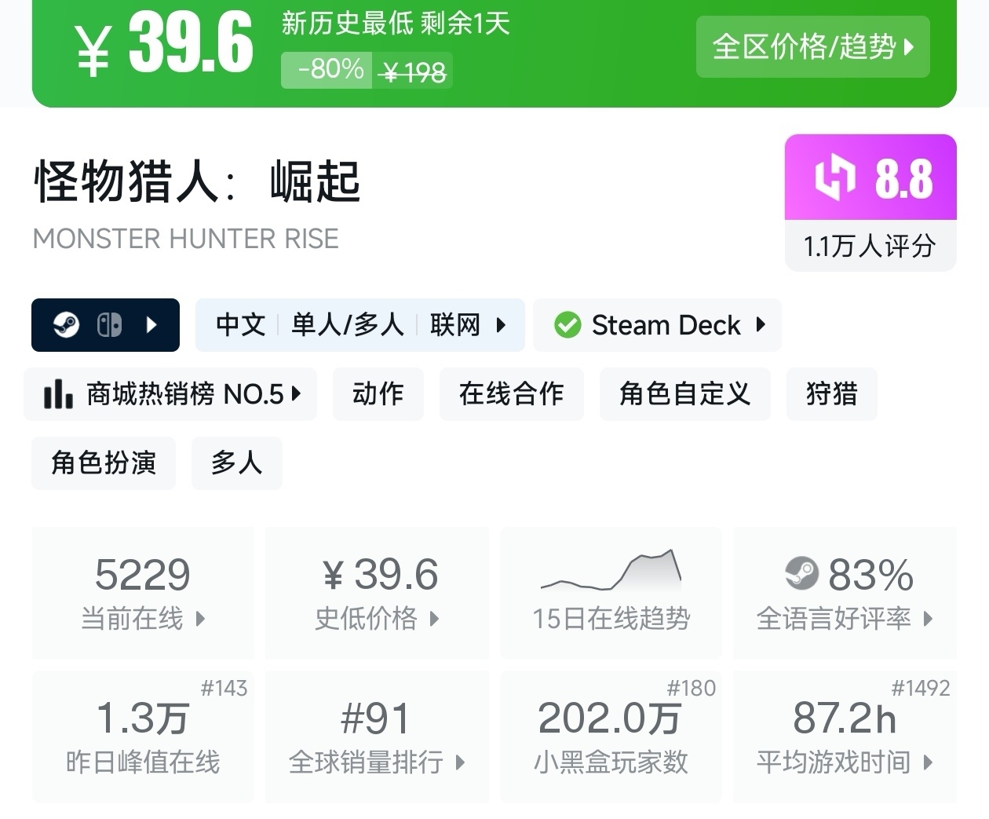This screenshot has width=989, height=819.
Task: Expand the platform selector arrow
Action: pos(152,324)
